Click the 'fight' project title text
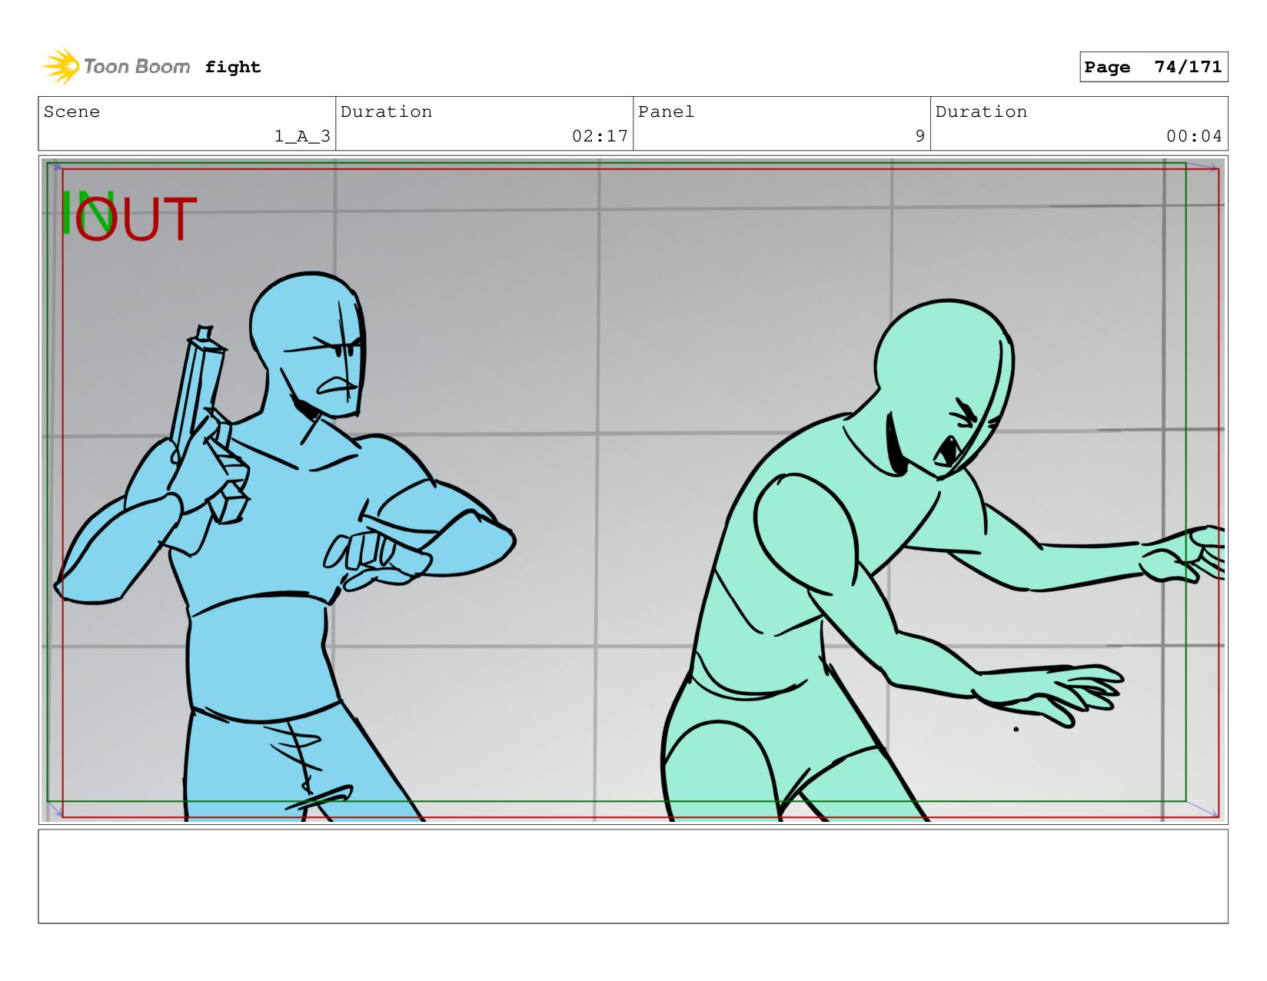The height and width of the screenshot is (981, 1267). 233,67
